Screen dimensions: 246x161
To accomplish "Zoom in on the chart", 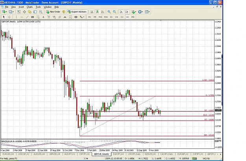I will pos(109,12).
